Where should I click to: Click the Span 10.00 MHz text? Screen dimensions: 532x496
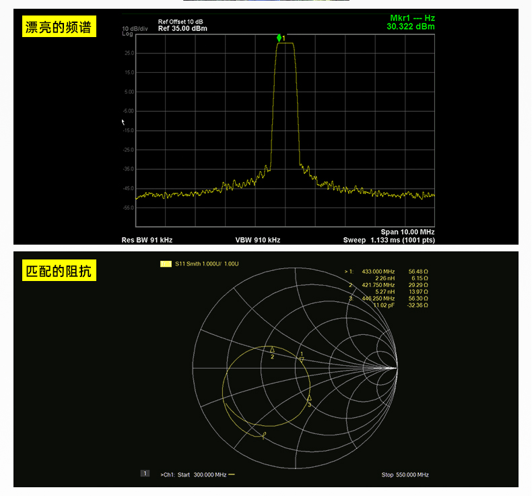click(x=407, y=232)
